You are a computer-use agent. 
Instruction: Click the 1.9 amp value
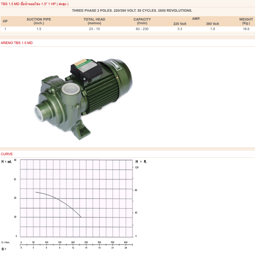[x=212, y=29]
